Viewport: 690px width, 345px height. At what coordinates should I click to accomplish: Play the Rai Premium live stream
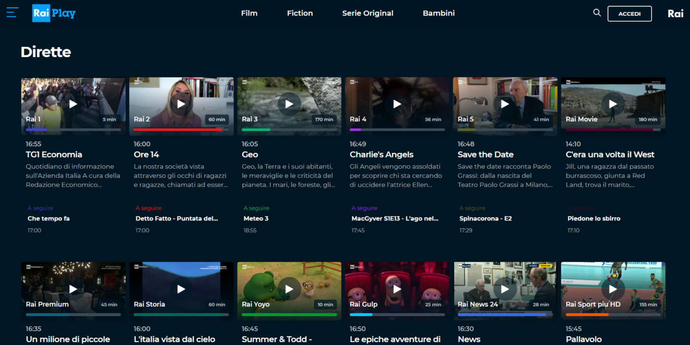click(73, 289)
